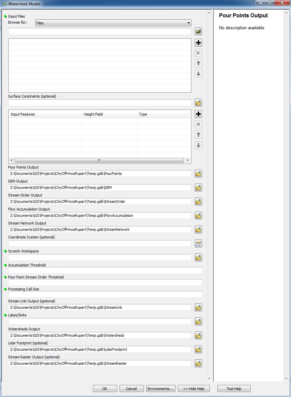Add Surface Constraints row with plus
Screen dimensions: 291x397
tap(198, 114)
